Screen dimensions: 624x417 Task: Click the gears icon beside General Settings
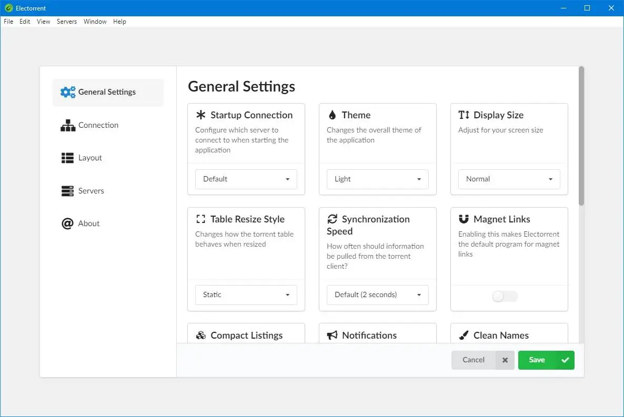pyautogui.click(x=68, y=93)
